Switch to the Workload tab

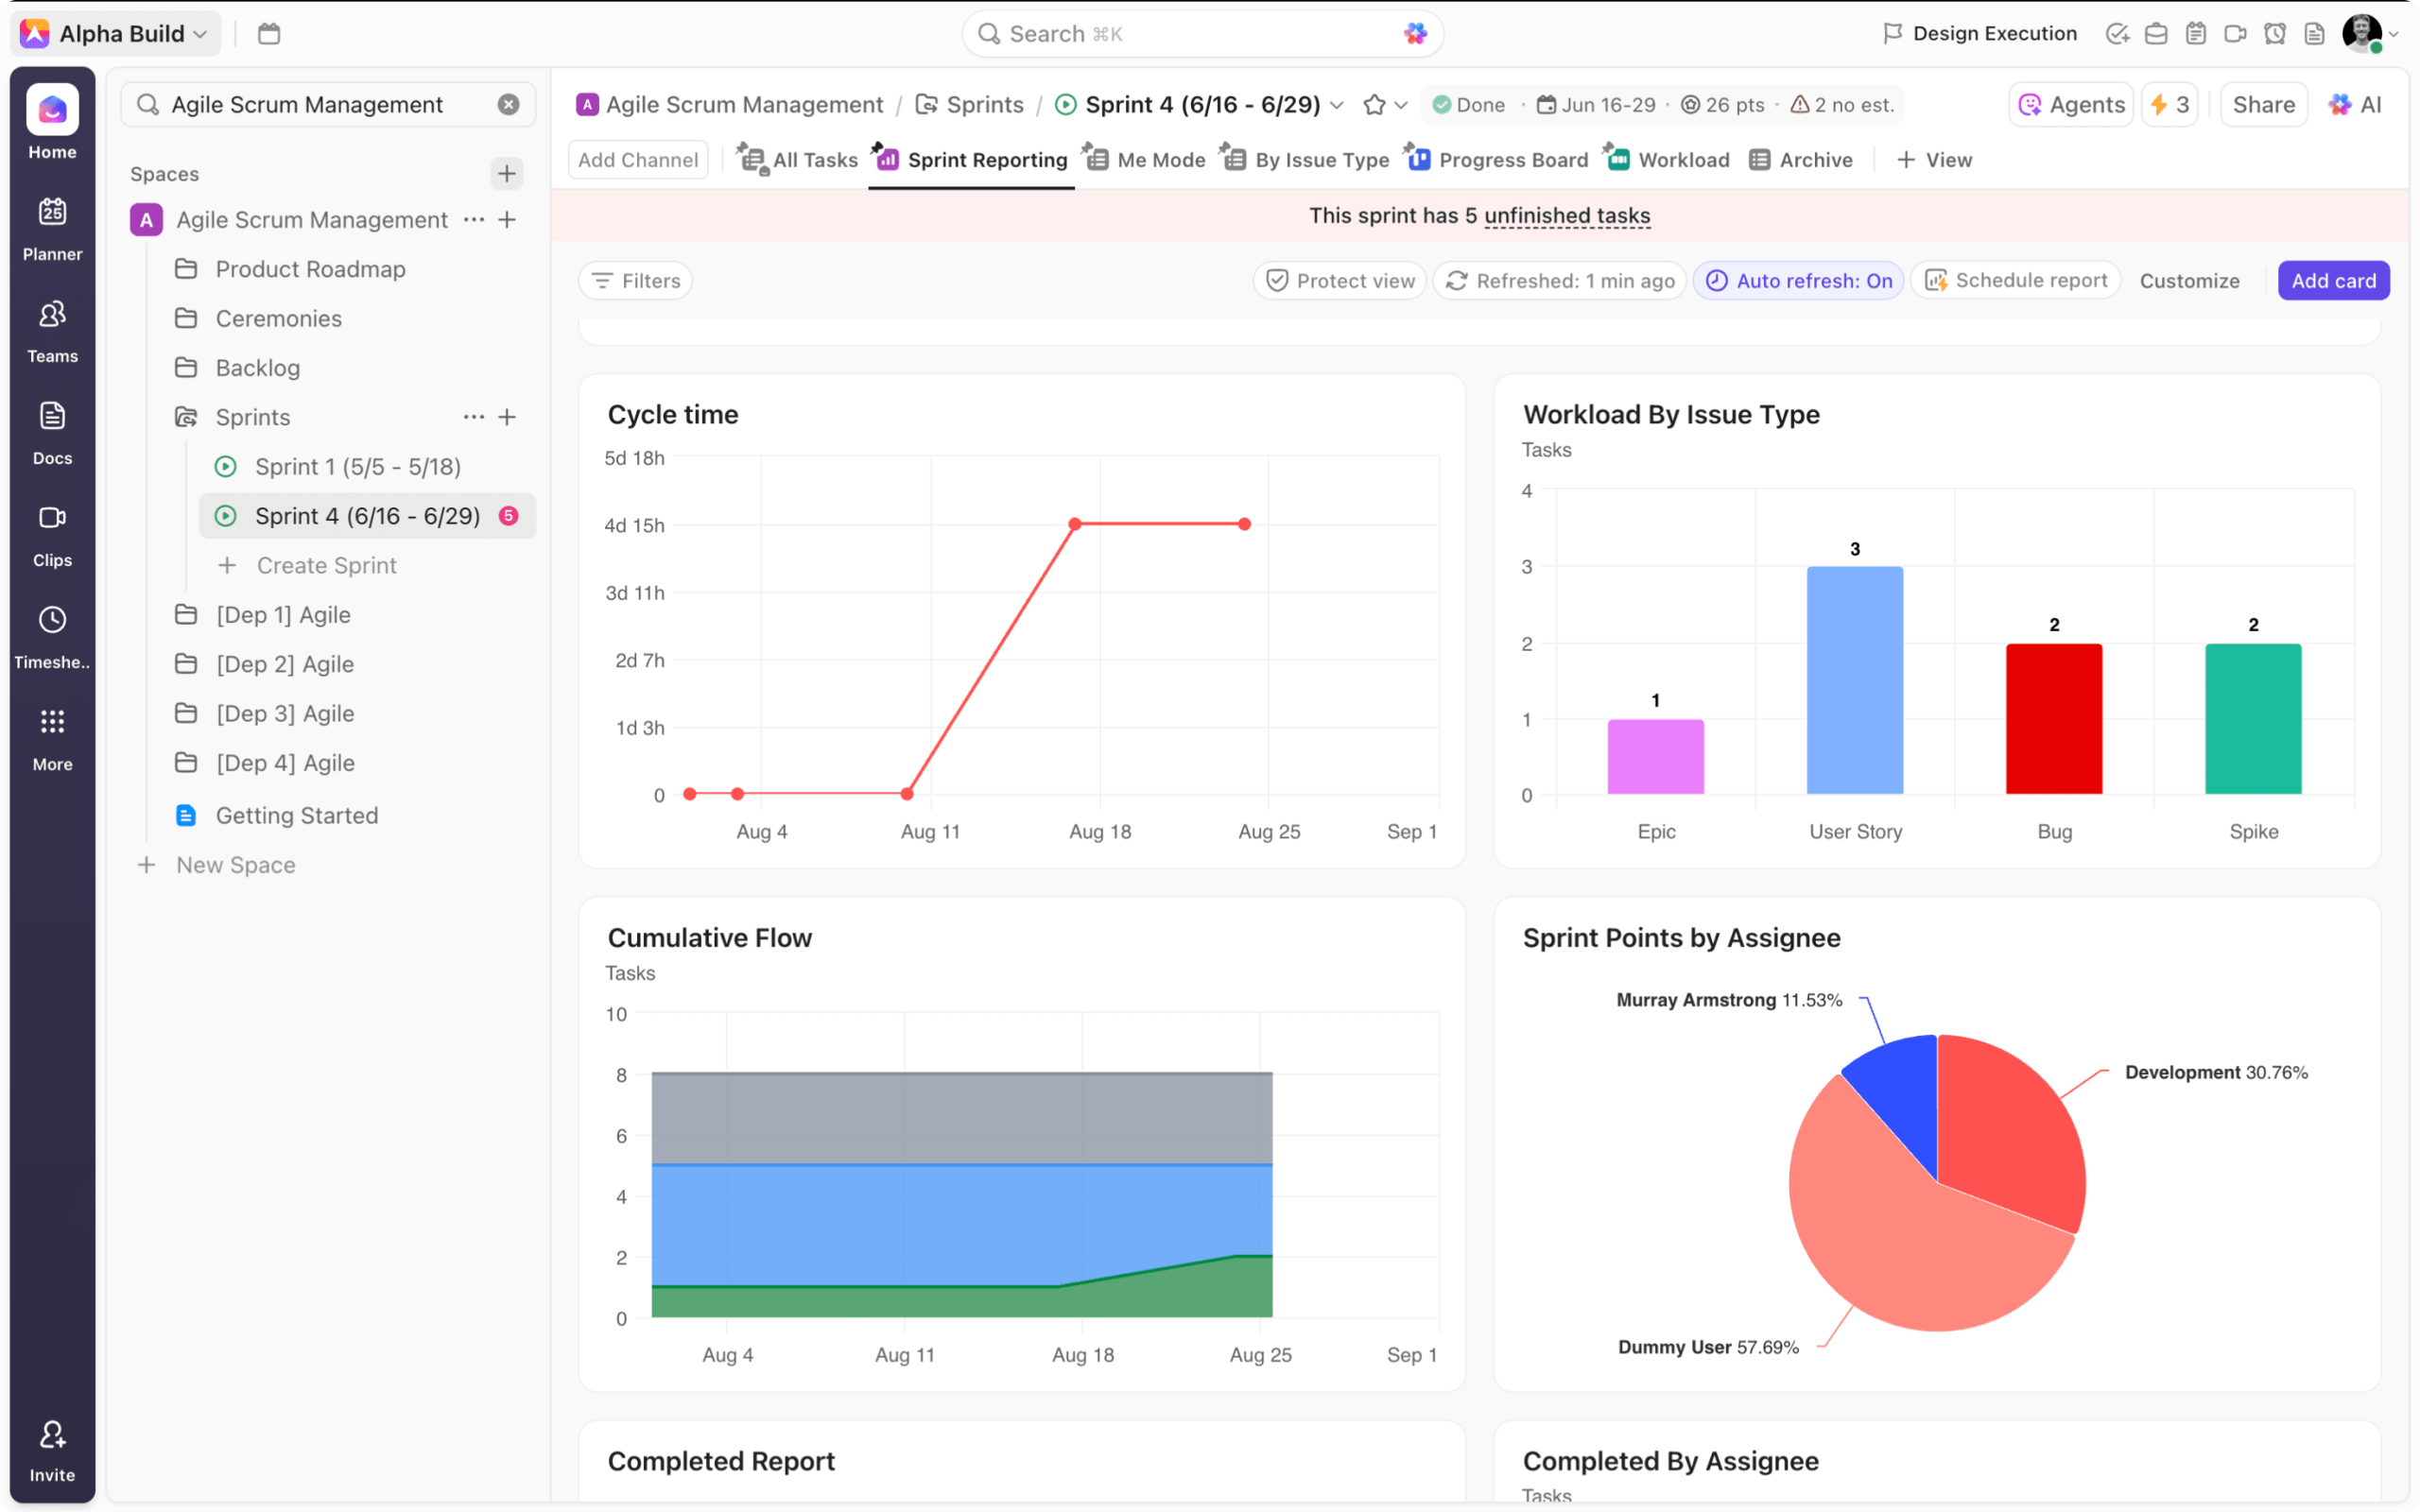click(1669, 160)
